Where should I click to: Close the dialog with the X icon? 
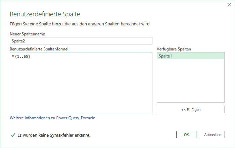[229, 5]
